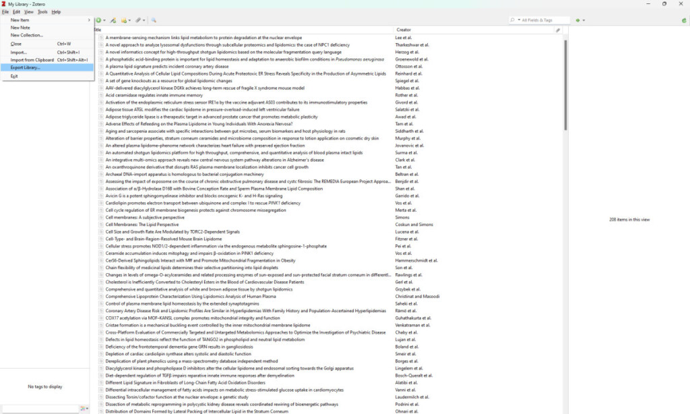Create a new item using the green plus icon

pos(99,20)
